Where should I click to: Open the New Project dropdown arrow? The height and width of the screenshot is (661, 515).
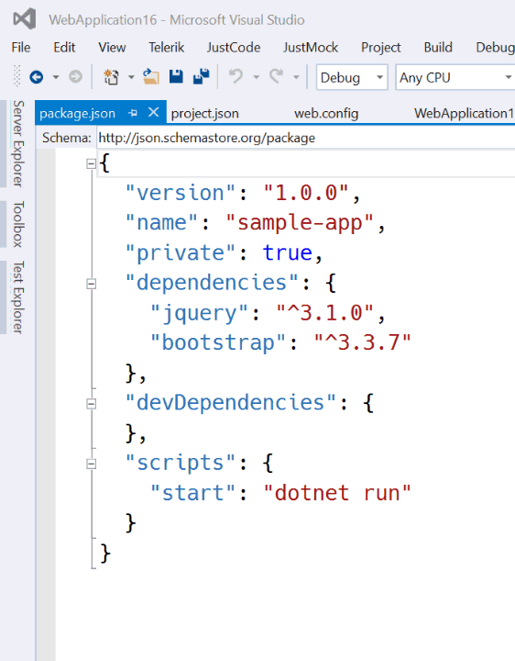click(131, 77)
